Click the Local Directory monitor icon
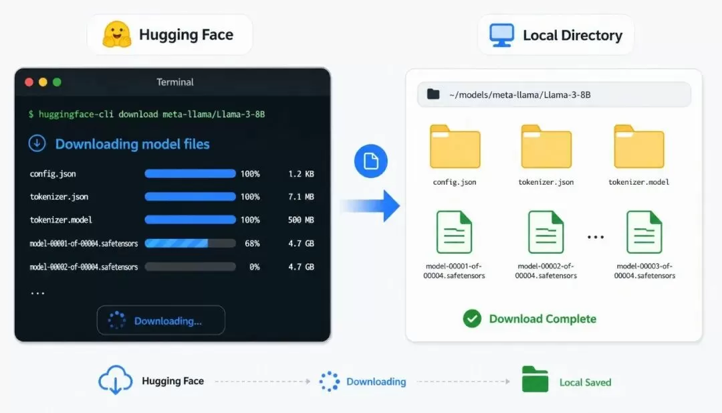This screenshot has height=413, width=722. pos(501,35)
